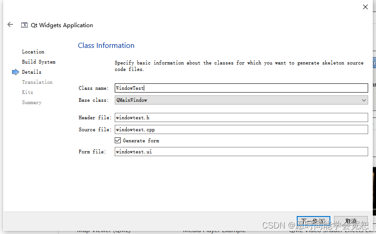Click the Base class label
The image size is (376, 234).
tap(94, 100)
